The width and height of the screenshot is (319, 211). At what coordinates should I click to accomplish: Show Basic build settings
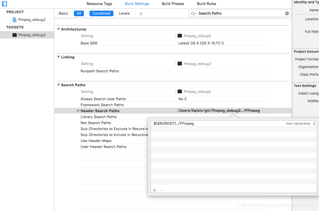pyautogui.click(x=63, y=13)
